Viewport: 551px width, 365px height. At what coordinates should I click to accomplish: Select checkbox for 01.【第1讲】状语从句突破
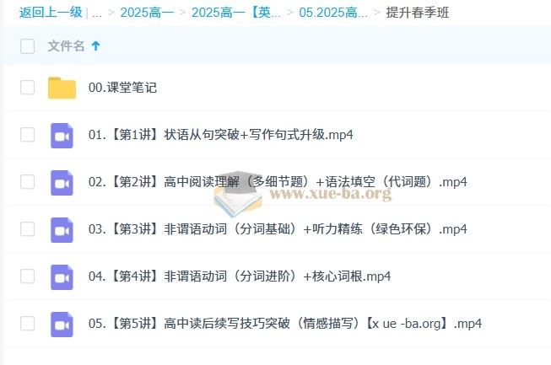pos(27,134)
